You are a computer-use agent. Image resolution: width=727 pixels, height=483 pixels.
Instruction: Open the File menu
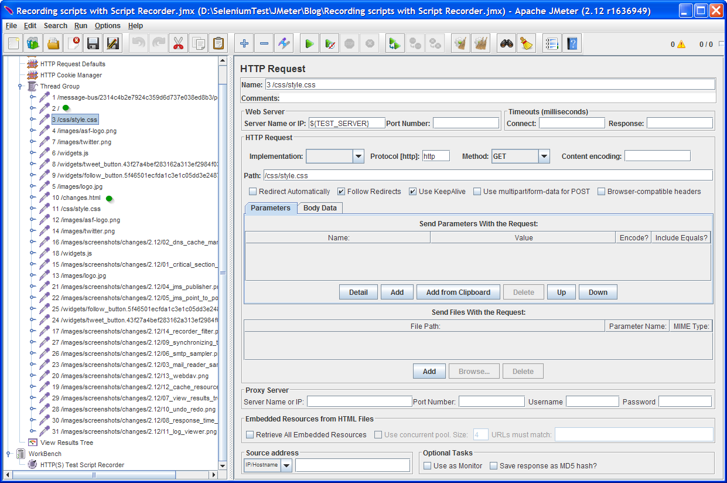point(11,26)
